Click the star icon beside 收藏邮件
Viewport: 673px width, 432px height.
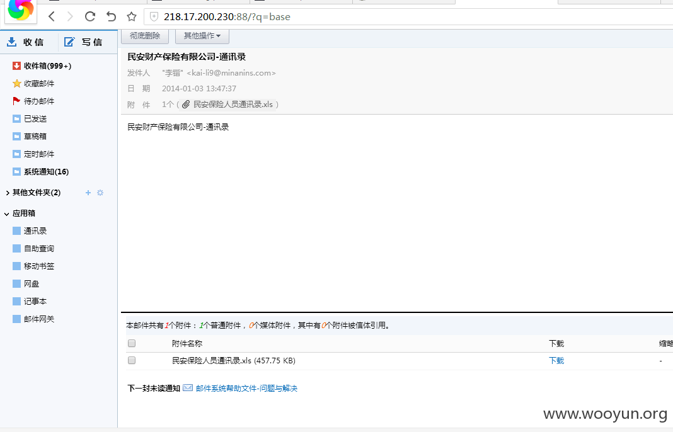17,83
